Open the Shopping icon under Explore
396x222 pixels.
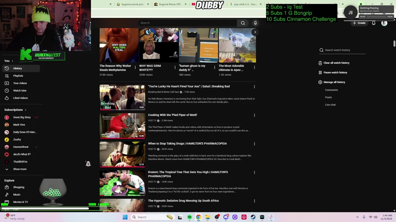(6, 187)
